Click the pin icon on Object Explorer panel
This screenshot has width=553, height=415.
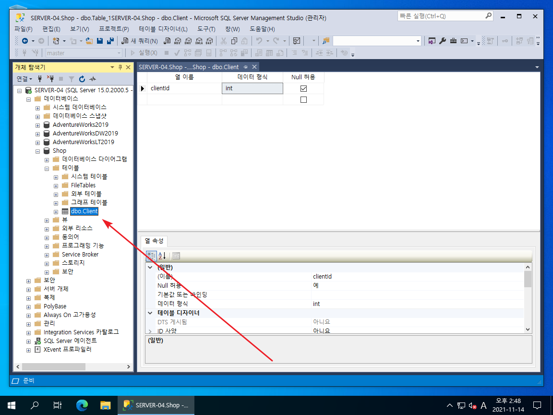[x=120, y=67]
